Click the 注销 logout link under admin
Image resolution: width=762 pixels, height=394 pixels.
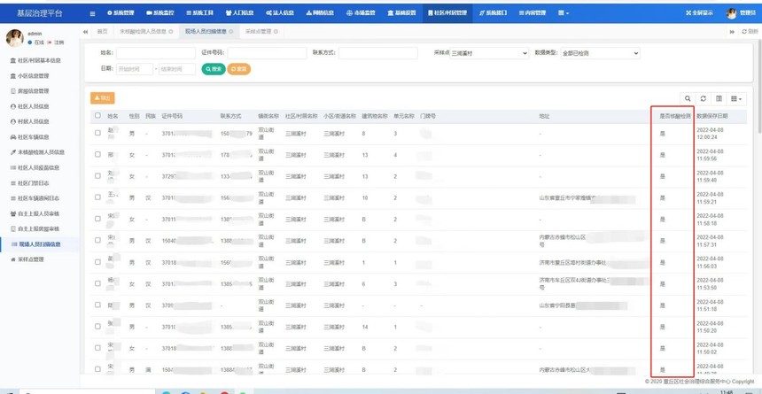(x=56, y=42)
